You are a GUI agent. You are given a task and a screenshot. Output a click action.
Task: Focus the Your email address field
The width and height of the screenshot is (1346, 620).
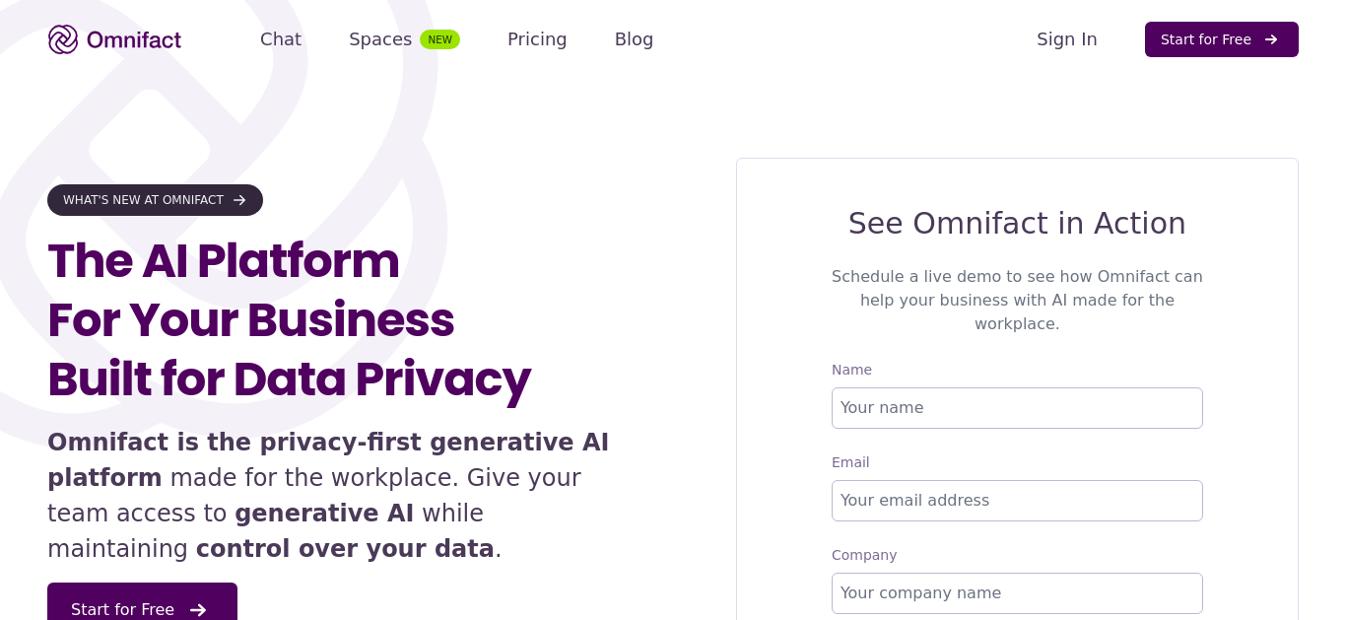(1017, 501)
